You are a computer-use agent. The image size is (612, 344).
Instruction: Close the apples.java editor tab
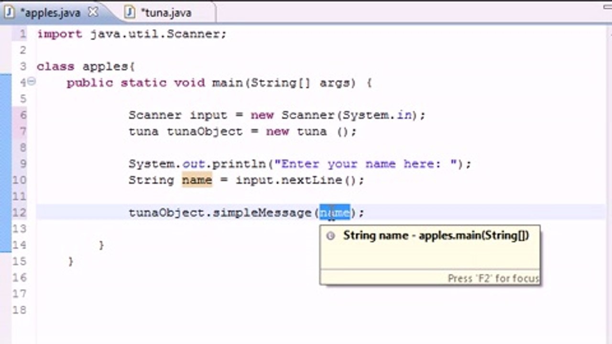(x=94, y=12)
